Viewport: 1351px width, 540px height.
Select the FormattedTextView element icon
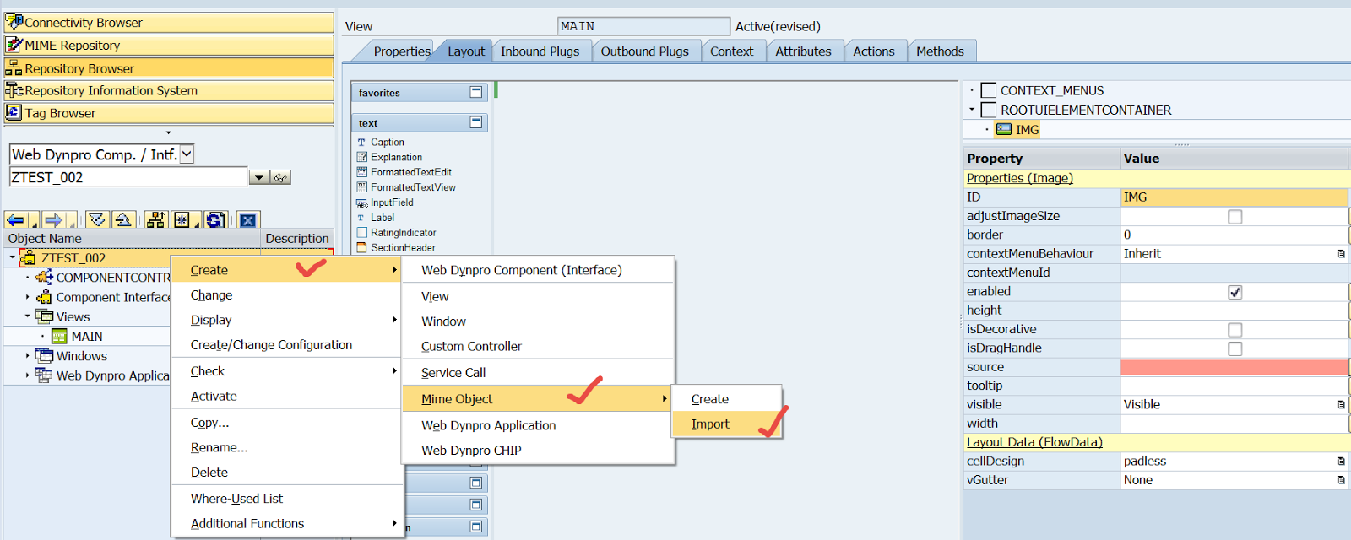pos(362,187)
